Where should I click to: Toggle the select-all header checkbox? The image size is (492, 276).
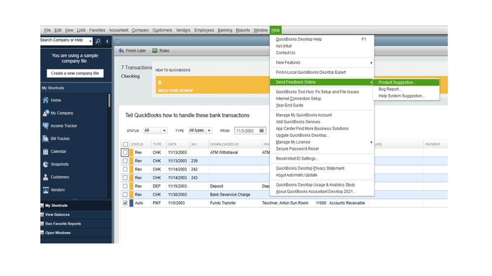126,144
